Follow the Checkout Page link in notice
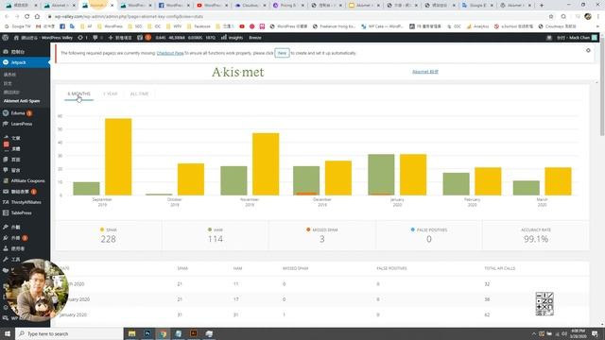 click(170, 53)
